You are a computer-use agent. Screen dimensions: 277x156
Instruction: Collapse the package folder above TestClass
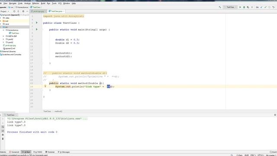(3, 30)
